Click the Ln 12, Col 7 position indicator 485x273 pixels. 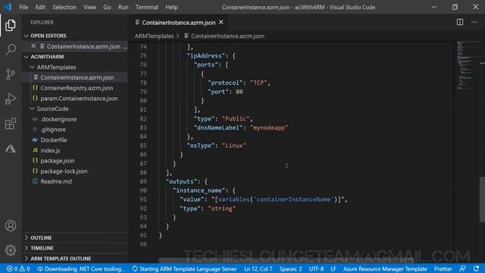tap(258, 268)
